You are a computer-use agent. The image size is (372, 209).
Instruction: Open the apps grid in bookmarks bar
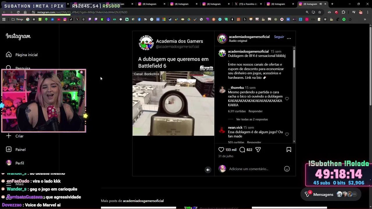pos(4,19)
